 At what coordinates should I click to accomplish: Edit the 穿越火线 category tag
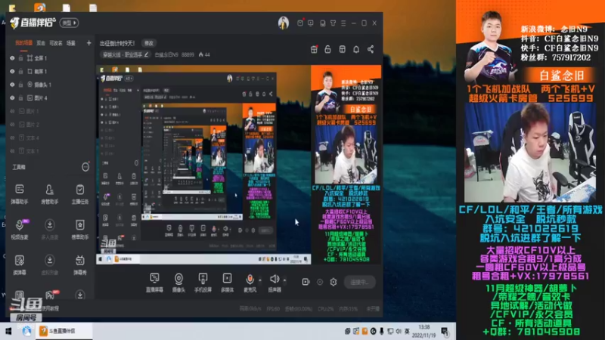click(126, 54)
